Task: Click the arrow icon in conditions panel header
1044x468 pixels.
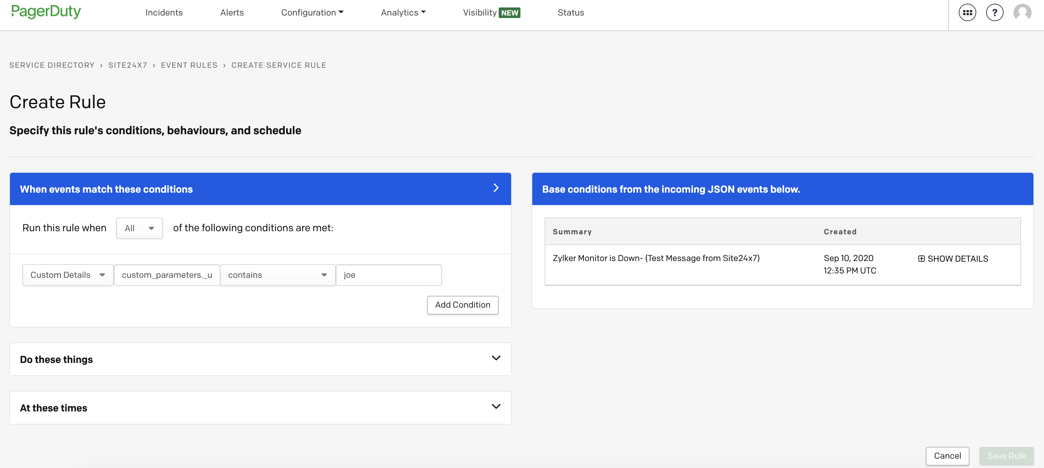Action: pos(496,188)
